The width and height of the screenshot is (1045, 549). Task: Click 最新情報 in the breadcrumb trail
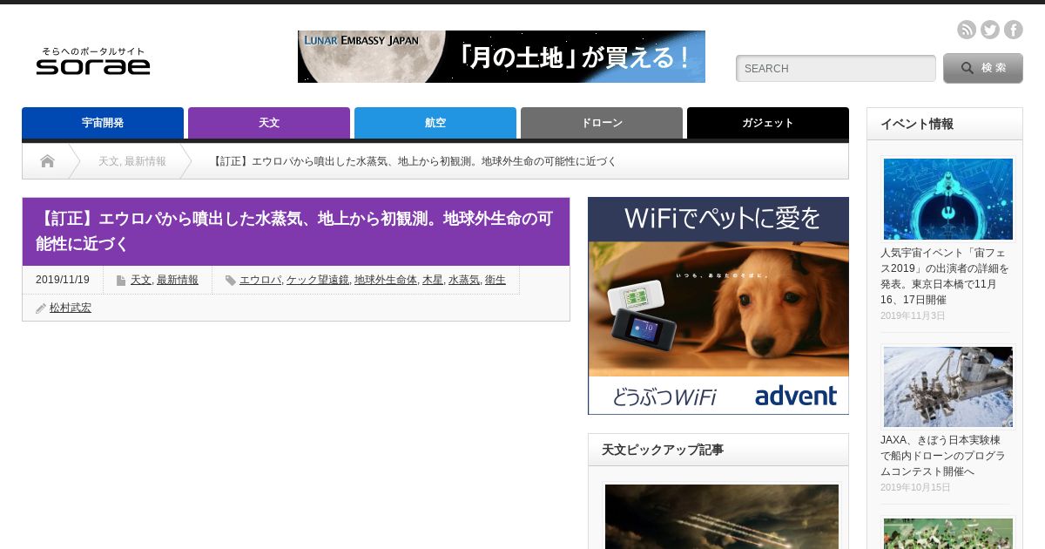pyautogui.click(x=145, y=161)
